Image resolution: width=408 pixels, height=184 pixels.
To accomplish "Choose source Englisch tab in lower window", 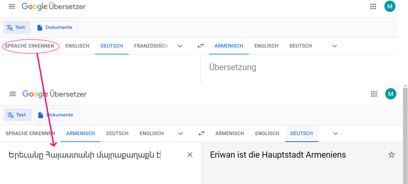I will (x=152, y=134).
